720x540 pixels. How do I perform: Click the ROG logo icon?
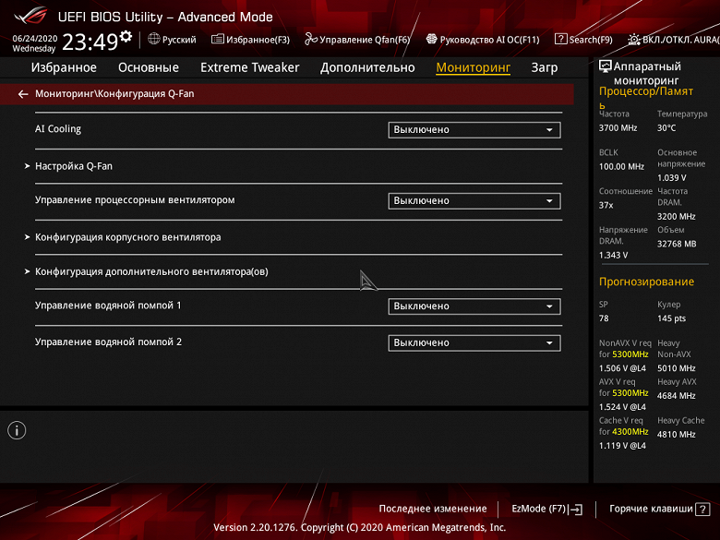tap(30, 15)
